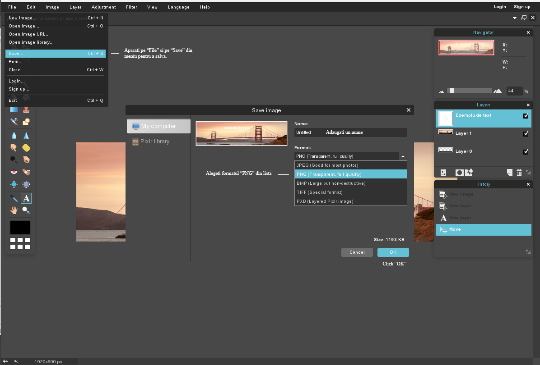Open the File menu
540x365 pixels.
click(12, 7)
